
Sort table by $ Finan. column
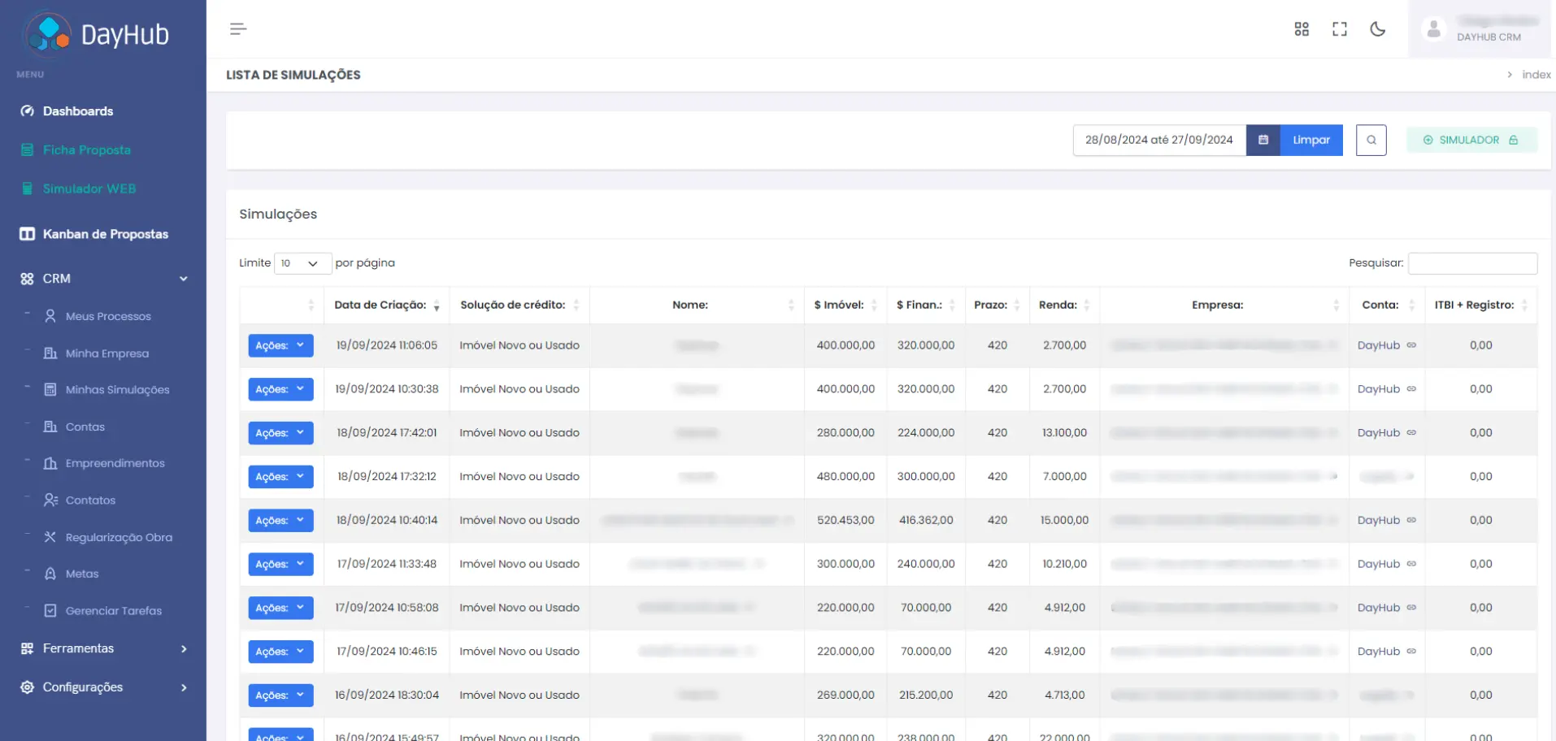pos(926,305)
